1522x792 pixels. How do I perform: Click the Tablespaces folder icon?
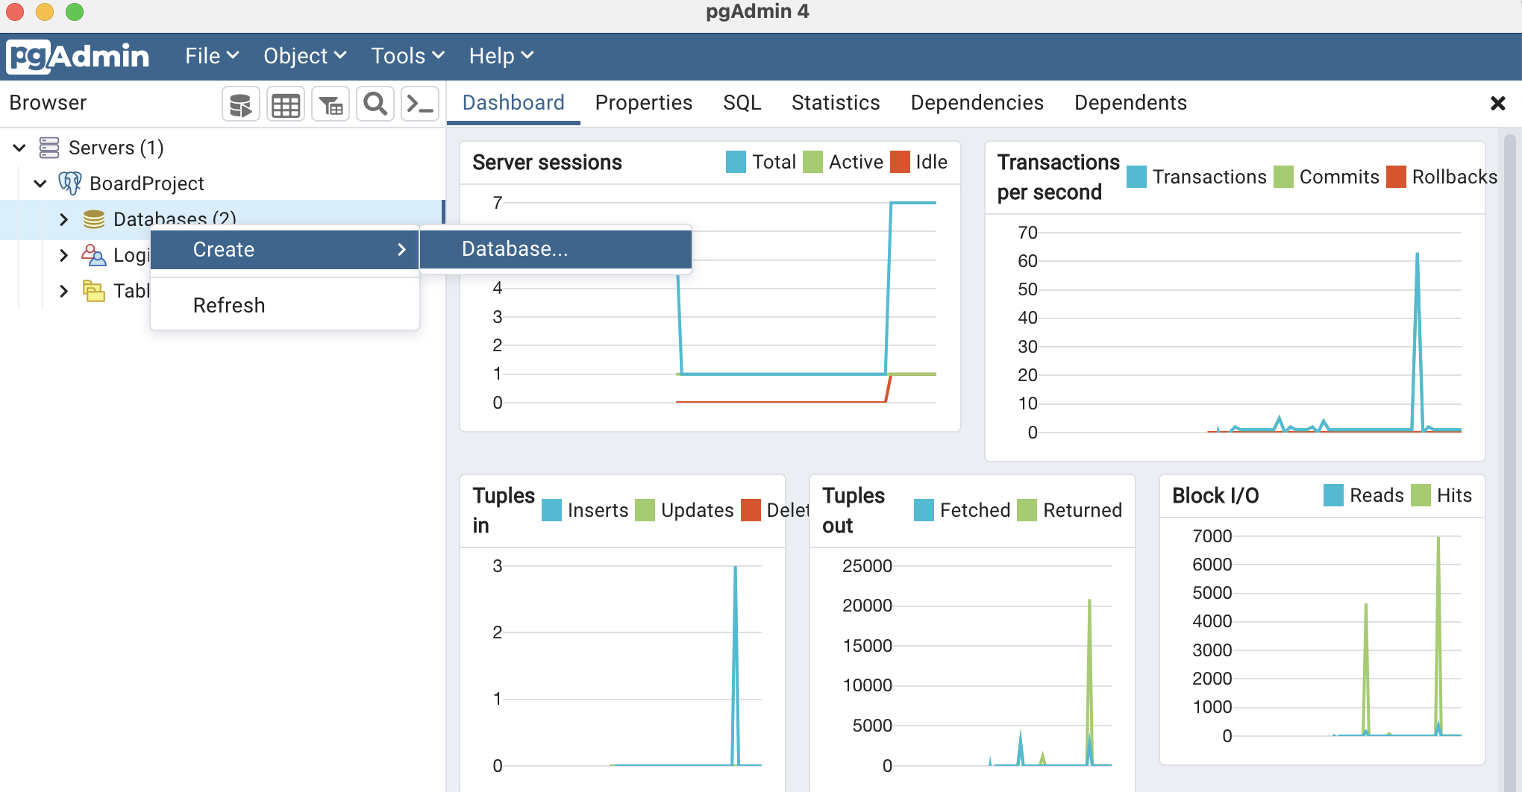pyautogui.click(x=93, y=291)
